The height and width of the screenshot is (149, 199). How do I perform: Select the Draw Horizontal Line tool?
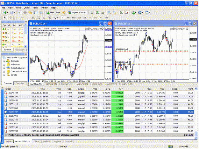pyautogui.click(x=22, y=18)
